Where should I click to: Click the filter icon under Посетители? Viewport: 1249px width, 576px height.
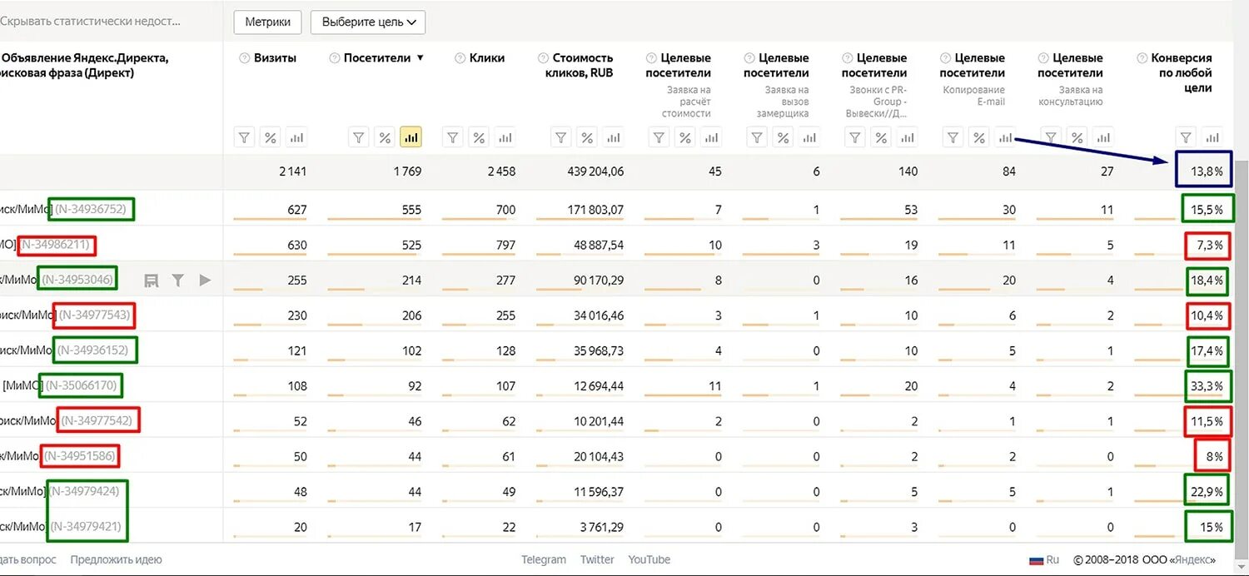(359, 137)
